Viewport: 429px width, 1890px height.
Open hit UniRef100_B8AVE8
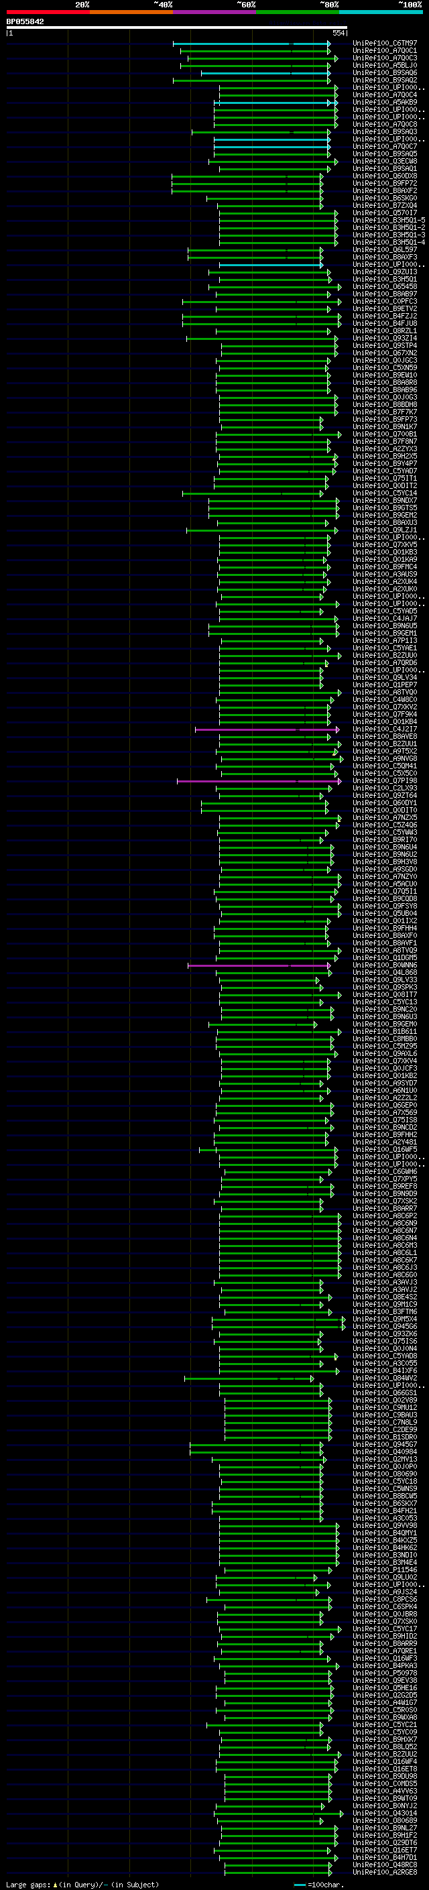click(x=385, y=737)
